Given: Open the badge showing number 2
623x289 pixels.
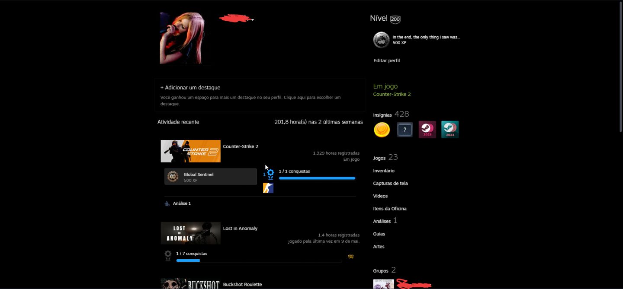Looking at the screenshot, I should point(405,130).
